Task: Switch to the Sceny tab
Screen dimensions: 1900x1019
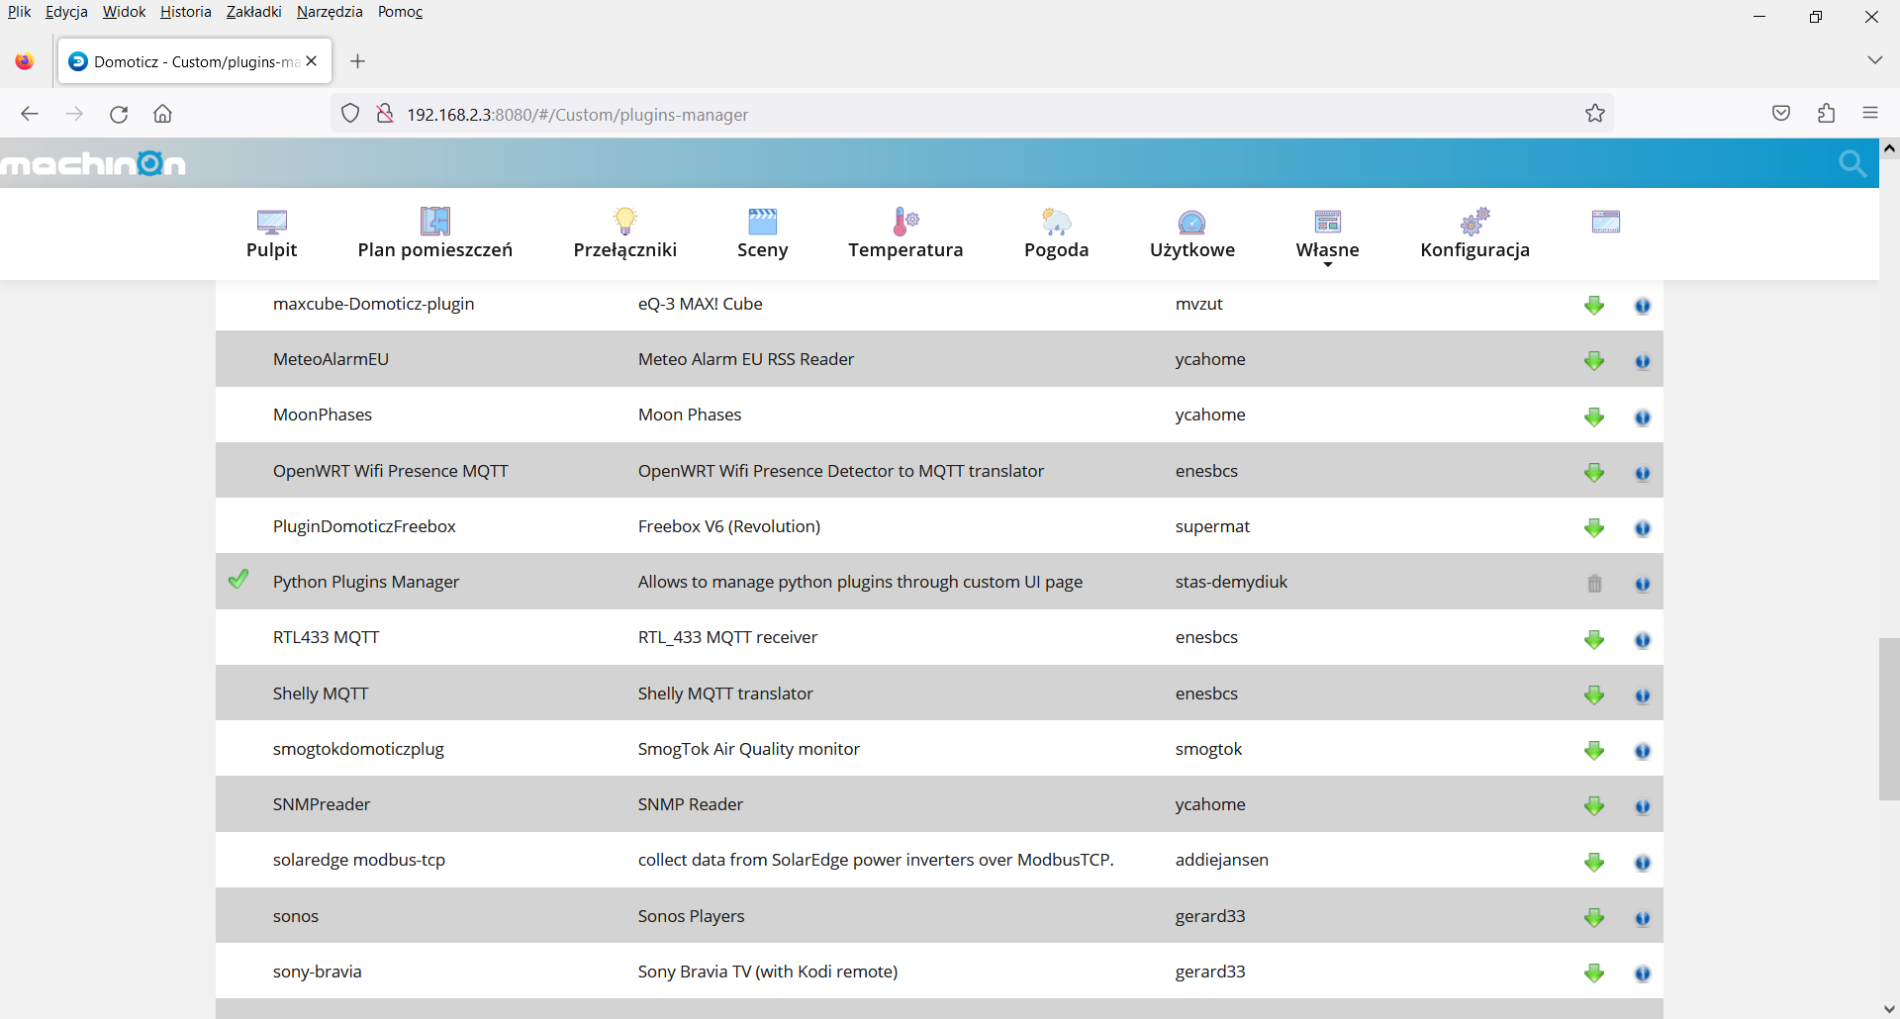Action: (x=763, y=234)
